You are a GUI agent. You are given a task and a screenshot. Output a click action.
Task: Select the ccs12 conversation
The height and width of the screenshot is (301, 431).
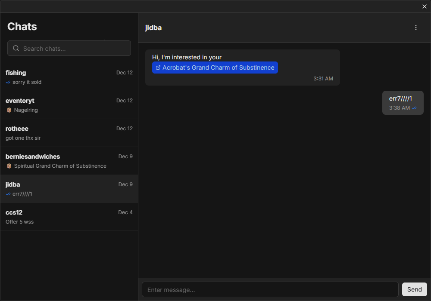[69, 217]
